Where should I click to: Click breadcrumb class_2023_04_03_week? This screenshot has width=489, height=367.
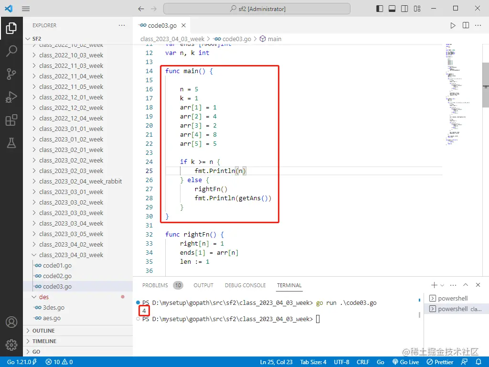(x=172, y=39)
